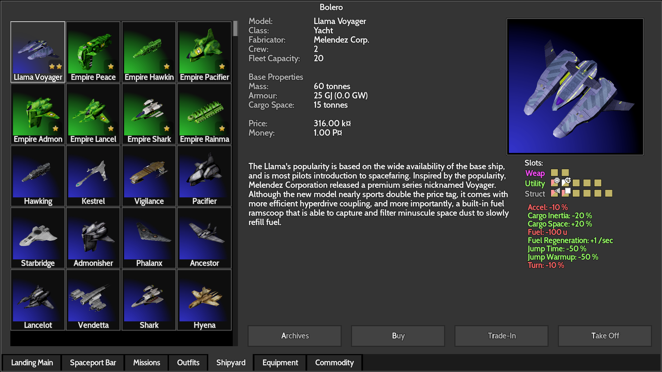Click the last empty Struct slot
Image resolution: width=662 pixels, height=372 pixels.
coord(609,193)
